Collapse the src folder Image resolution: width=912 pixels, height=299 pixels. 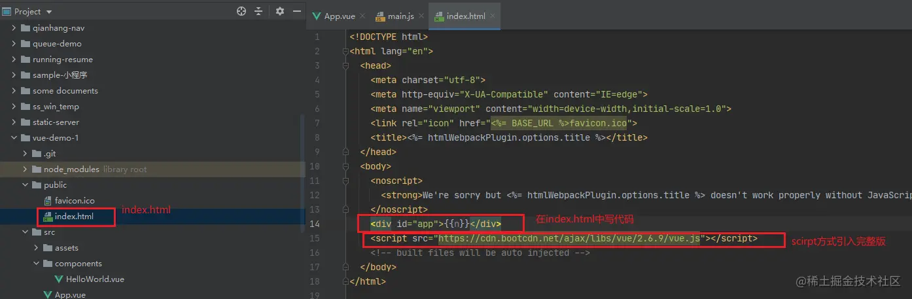(x=25, y=232)
